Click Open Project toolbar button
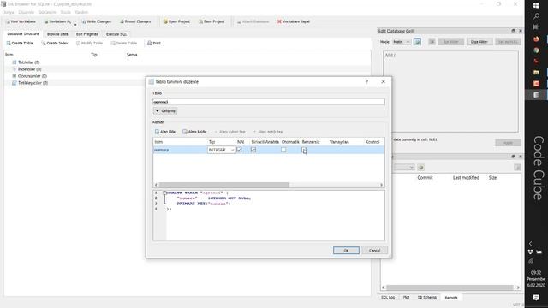Image resolution: width=548 pixels, height=308 pixels. [x=176, y=21]
